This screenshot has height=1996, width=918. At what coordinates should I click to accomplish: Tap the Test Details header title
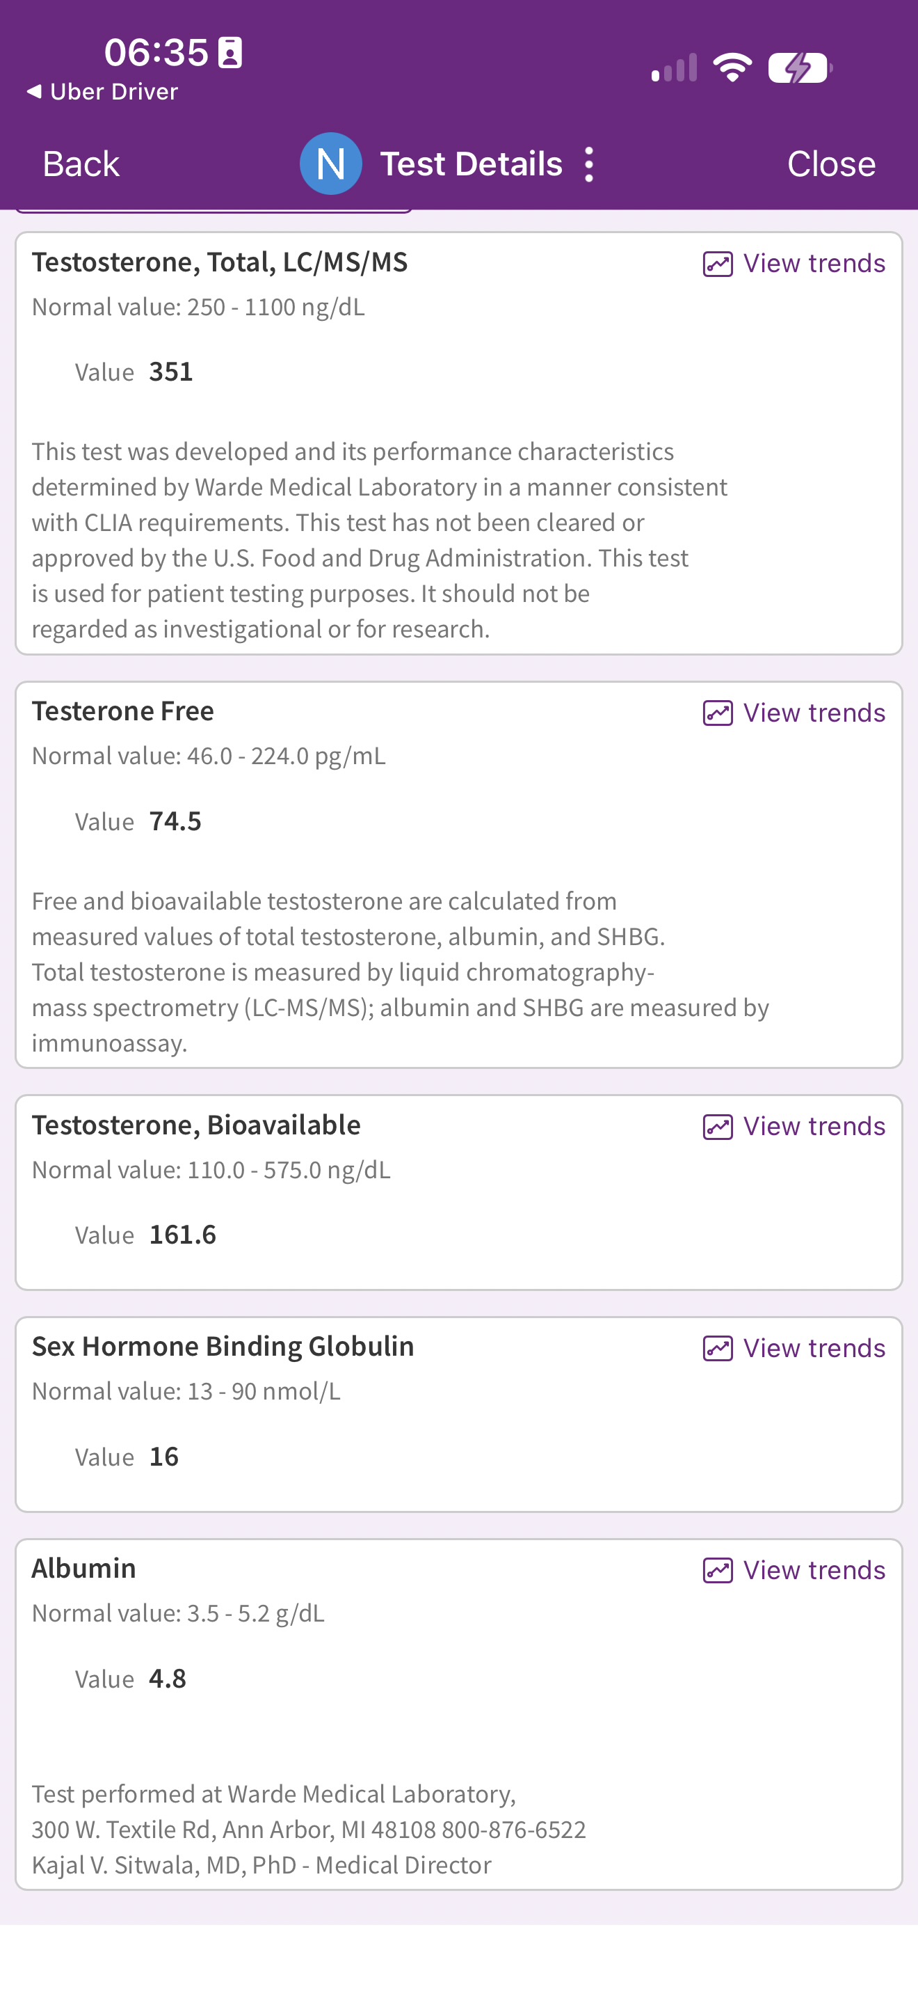471,164
